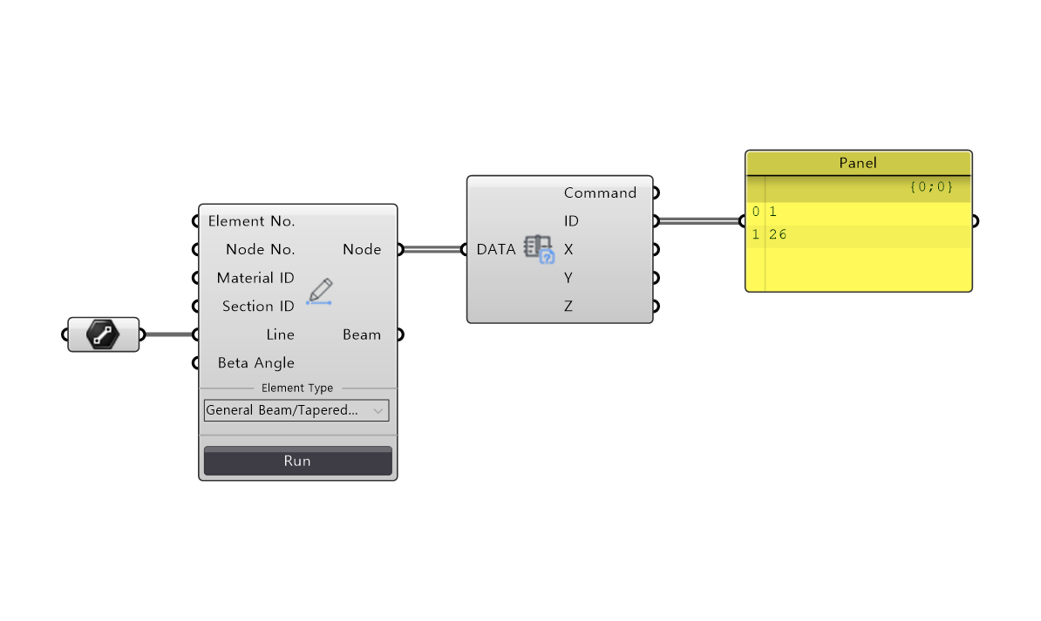Click the Node output label

coord(362,249)
